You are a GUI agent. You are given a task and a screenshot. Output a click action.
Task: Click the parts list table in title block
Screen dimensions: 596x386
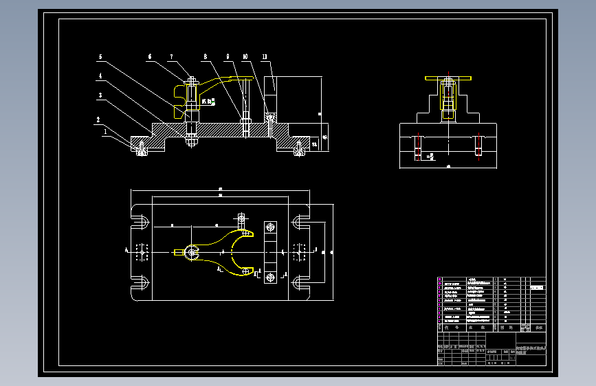click(492, 304)
